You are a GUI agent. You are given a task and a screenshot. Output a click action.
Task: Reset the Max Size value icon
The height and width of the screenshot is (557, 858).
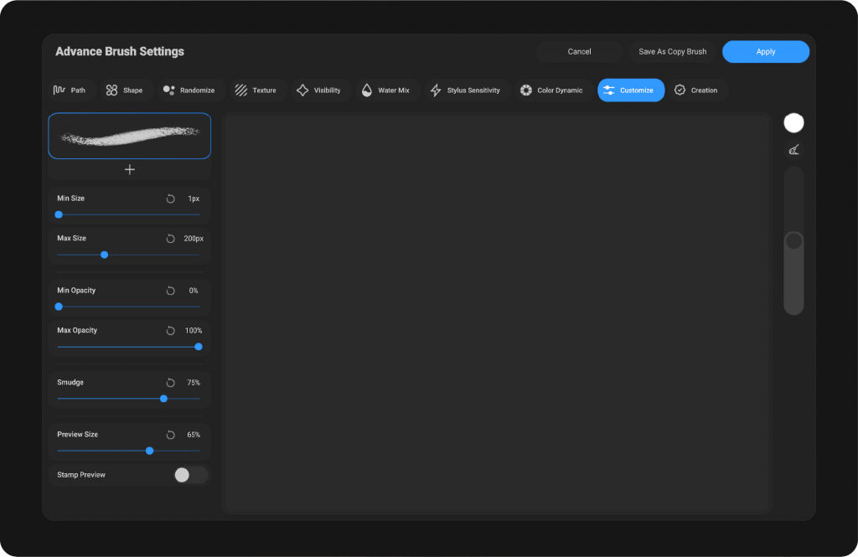[x=171, y=239]
